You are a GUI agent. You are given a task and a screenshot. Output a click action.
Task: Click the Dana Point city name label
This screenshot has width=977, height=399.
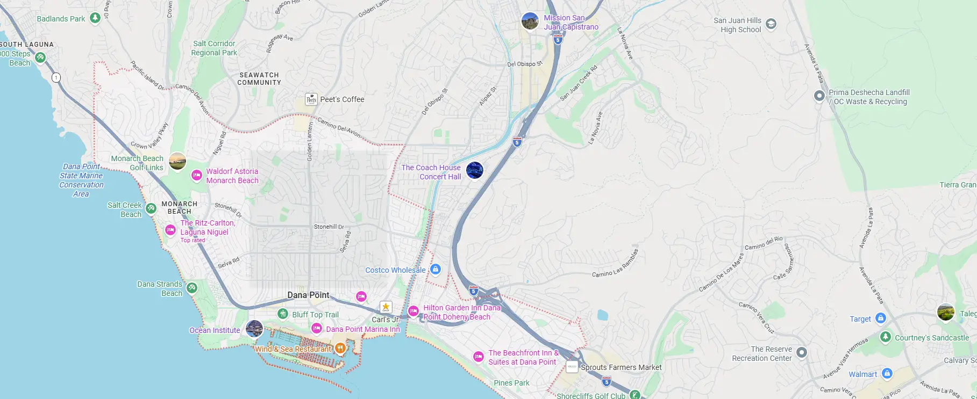pos(308,295)
